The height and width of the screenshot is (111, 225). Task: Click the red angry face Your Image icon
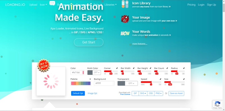[x=125, y=19]
